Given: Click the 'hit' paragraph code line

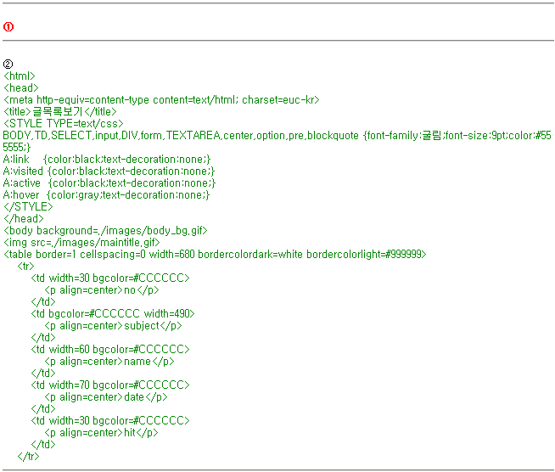Looking at the screenshot, I should point(101,432).
